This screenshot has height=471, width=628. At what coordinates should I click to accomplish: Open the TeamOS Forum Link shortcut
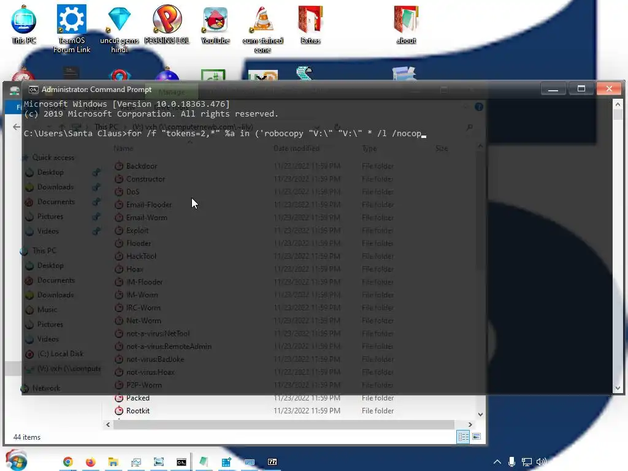click(x=72, y=29)
